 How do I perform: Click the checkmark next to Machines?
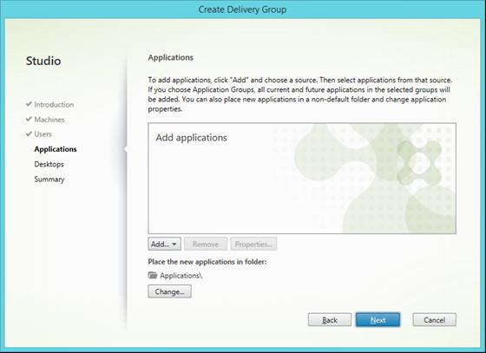click(x=29, y=119)
